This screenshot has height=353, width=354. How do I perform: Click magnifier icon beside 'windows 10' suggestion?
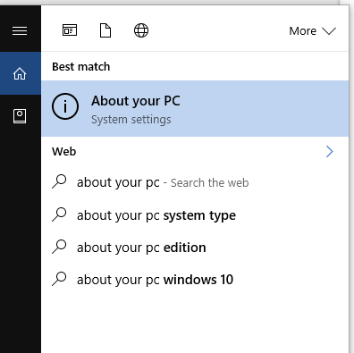pos(59,279)
